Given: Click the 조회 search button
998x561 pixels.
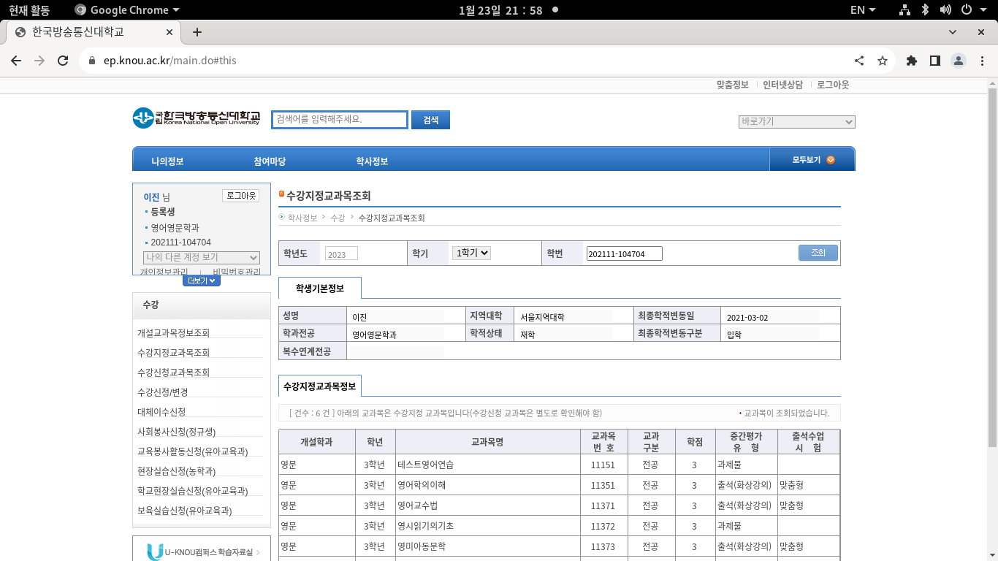Looking at the screenshot, I should pyautogui.click(x=818, y=253).
